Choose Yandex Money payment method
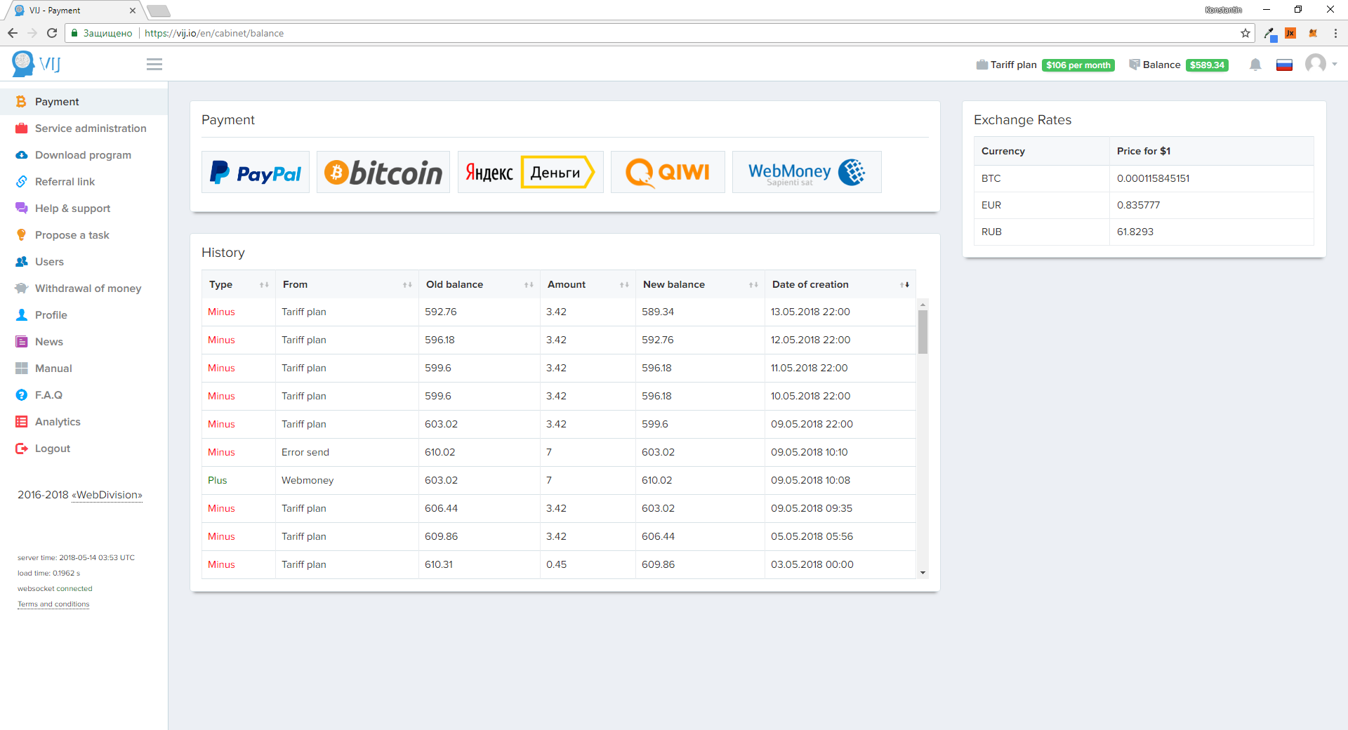Image resolution: width=1348 pixels, height=730 pixels. pos(530,172)
